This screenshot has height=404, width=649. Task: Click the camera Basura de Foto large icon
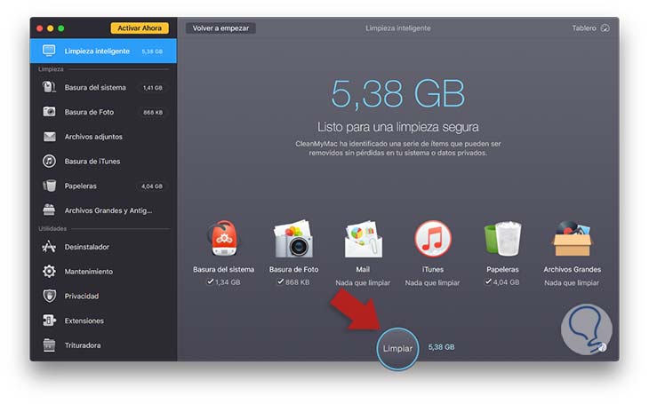(x=293, y=239)
